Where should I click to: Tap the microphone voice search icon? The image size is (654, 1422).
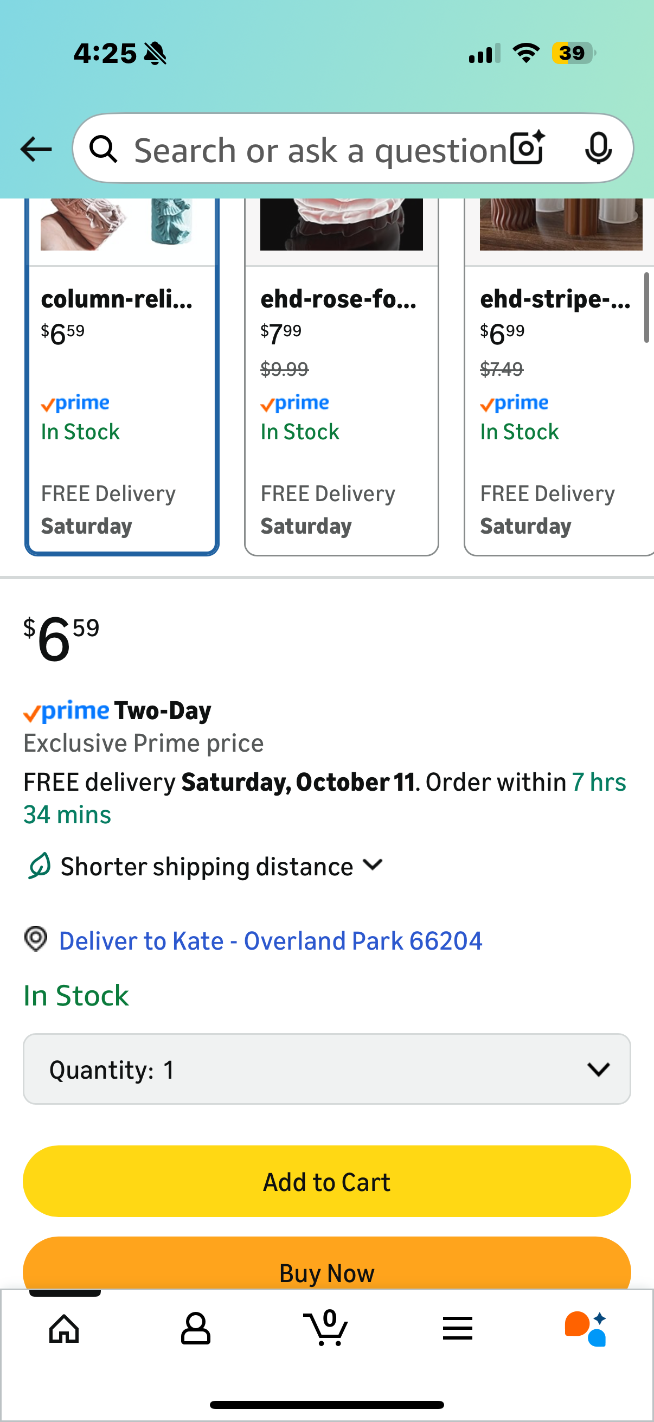598,148
